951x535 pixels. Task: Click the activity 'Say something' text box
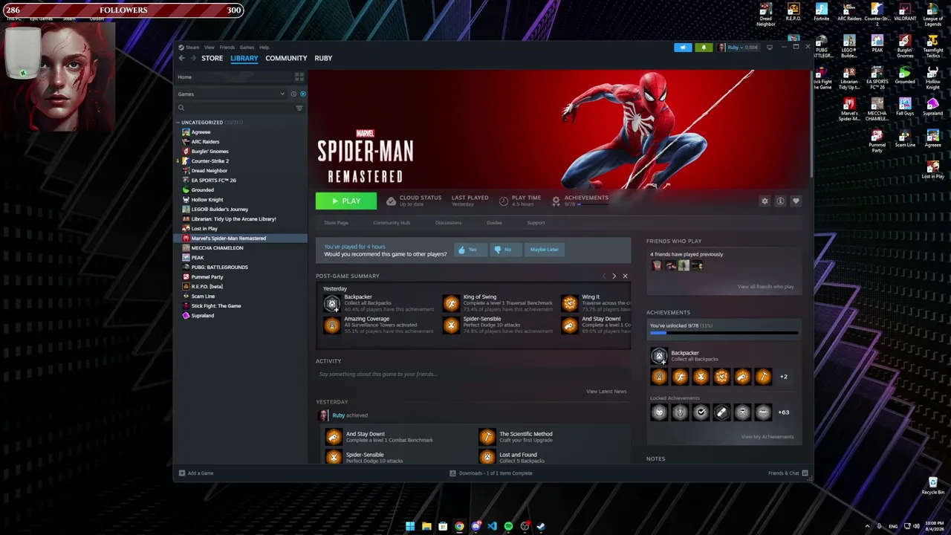coord(473,374)
